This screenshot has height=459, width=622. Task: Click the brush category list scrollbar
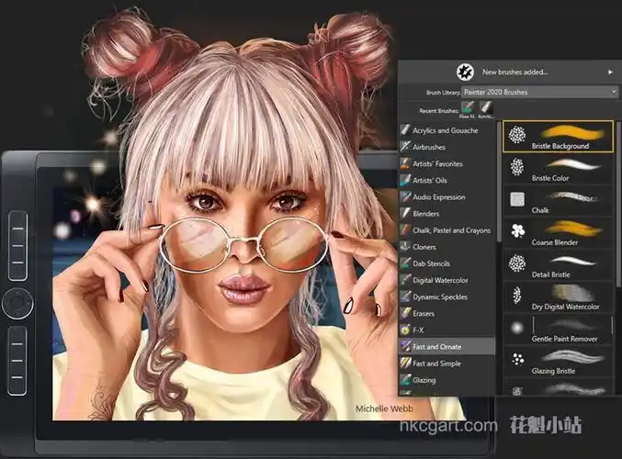499,184
